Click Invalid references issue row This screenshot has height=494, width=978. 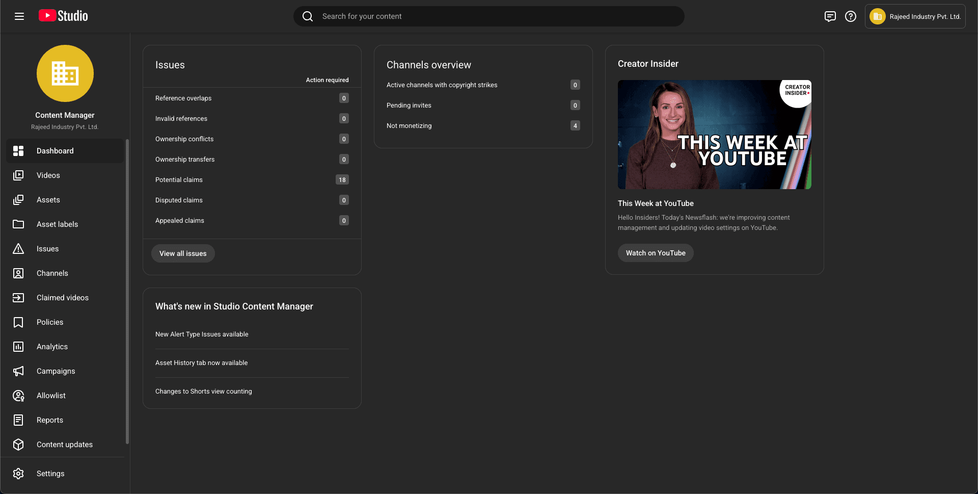click(x=252, y=118)
